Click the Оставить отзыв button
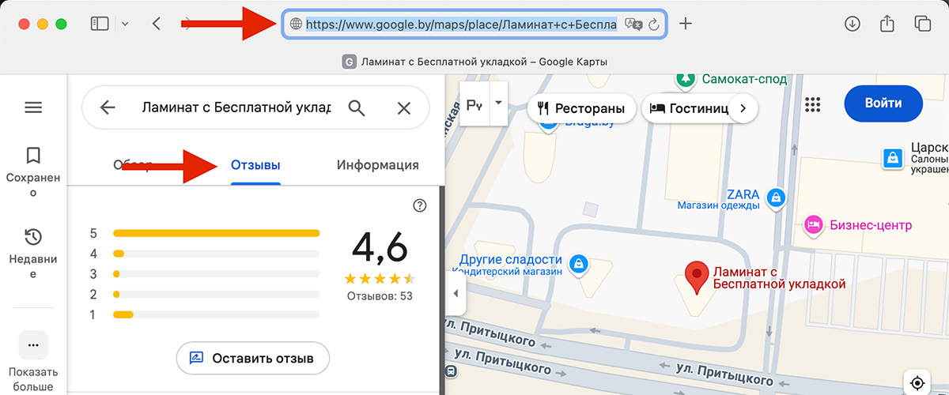 point(253,358)
